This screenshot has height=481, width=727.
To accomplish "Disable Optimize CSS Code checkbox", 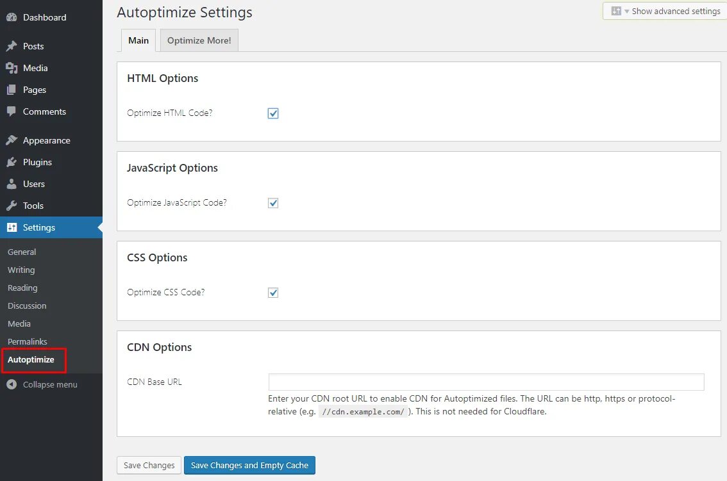I will (x=273, y=293).
